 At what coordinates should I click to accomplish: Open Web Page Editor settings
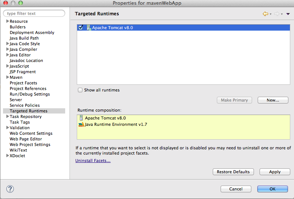tap(26, 139)
